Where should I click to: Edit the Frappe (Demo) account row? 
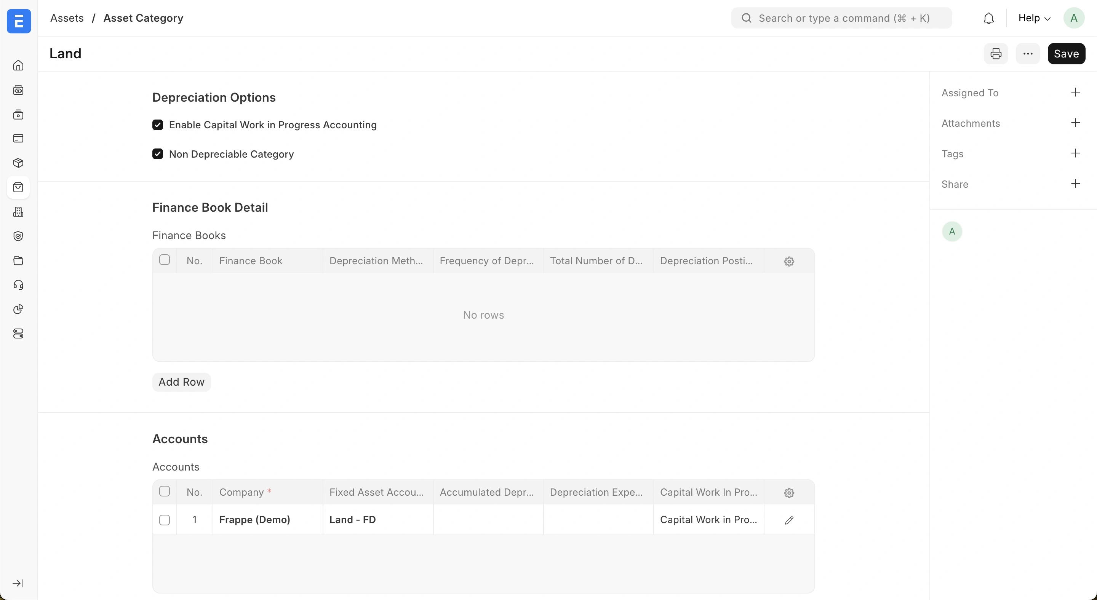(789, 520)
